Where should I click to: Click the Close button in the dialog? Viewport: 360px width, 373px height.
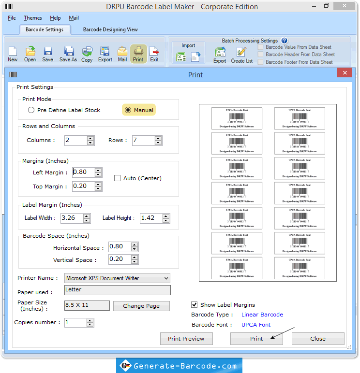[318, 339]
